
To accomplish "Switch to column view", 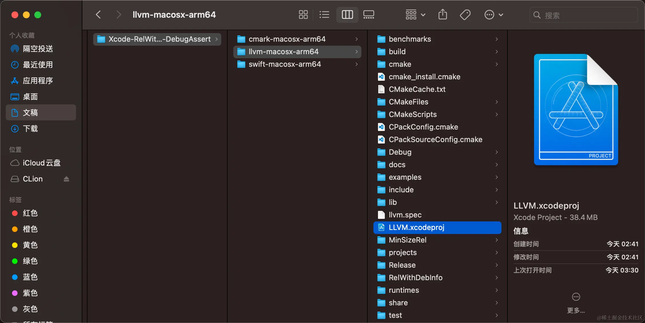I will [347, 15].
